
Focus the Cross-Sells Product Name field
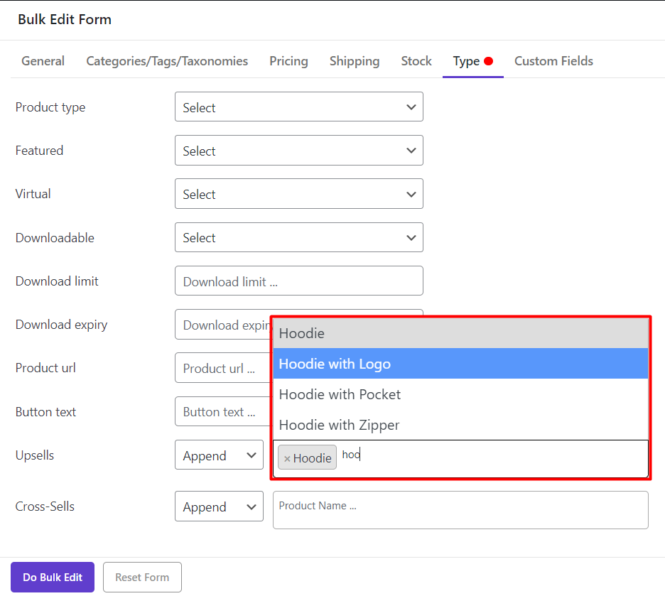coord(460,510)
